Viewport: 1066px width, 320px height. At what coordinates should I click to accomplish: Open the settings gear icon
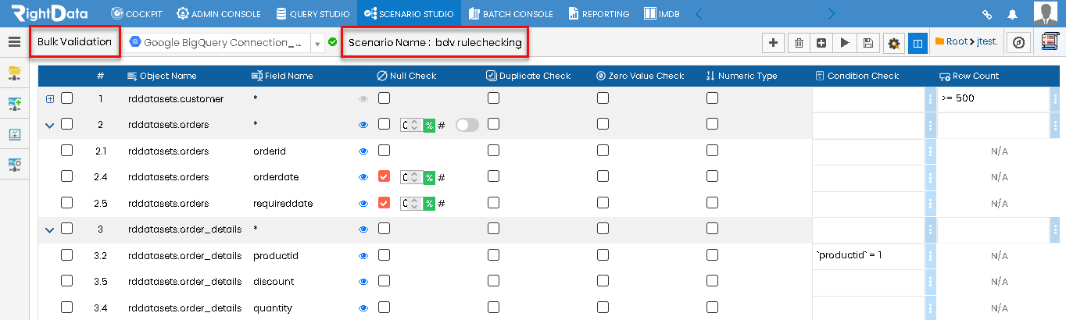(894, 43)
